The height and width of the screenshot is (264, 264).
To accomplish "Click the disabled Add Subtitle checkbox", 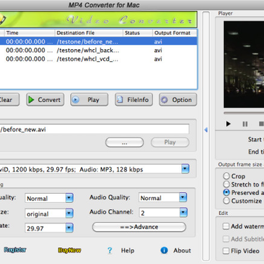I will click(226, 239).
